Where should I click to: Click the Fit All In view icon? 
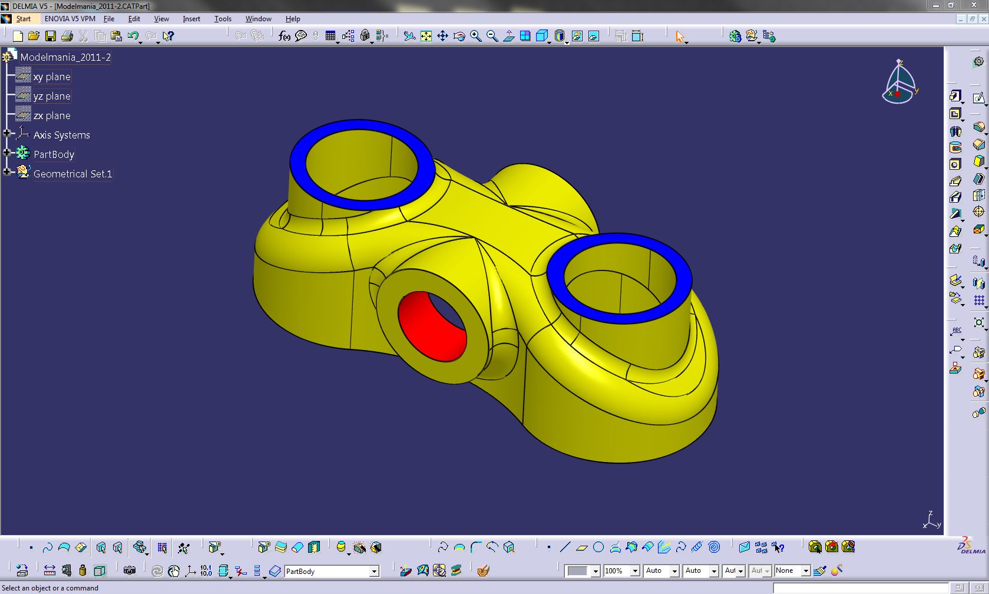[426, 36]
